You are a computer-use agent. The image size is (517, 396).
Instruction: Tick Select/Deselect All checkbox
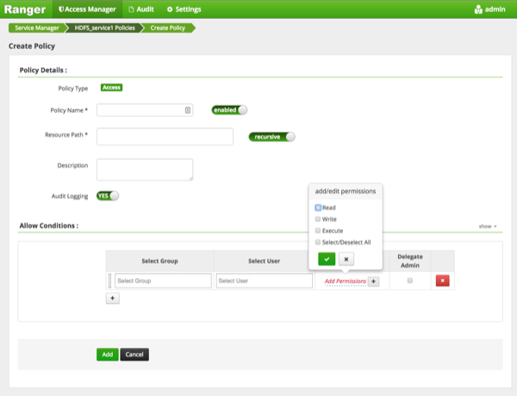coord(318,243)
